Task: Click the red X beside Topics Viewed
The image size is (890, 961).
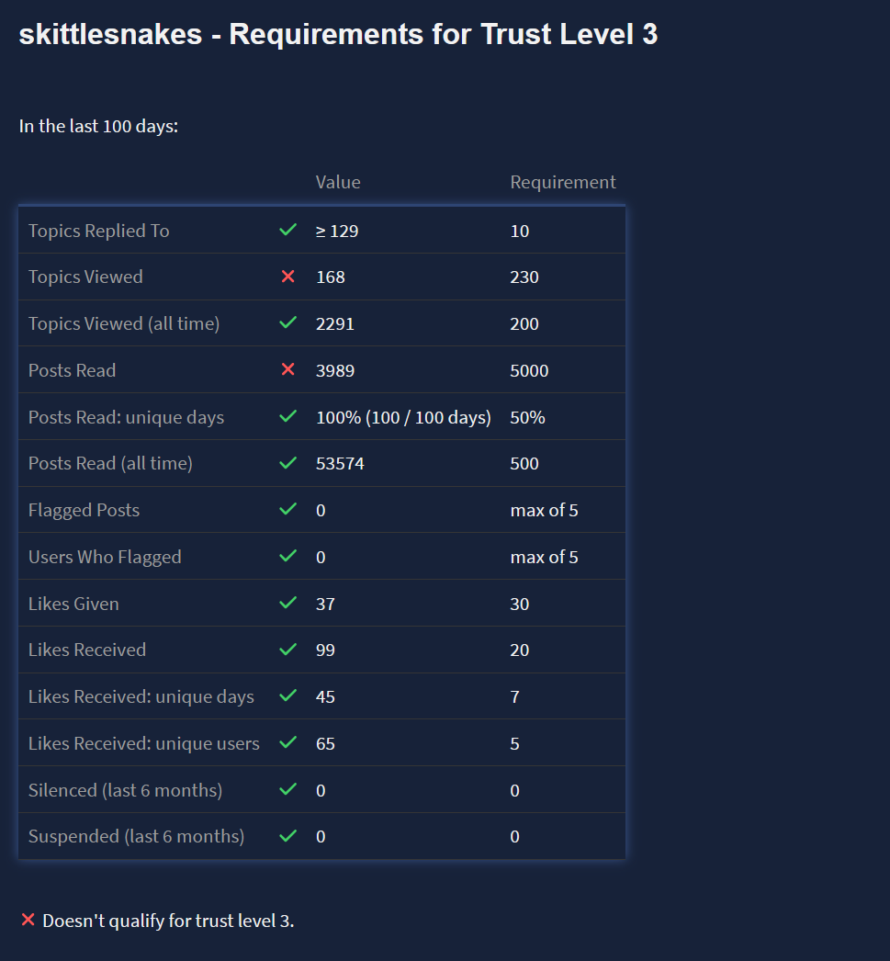Action: point(287,277)
